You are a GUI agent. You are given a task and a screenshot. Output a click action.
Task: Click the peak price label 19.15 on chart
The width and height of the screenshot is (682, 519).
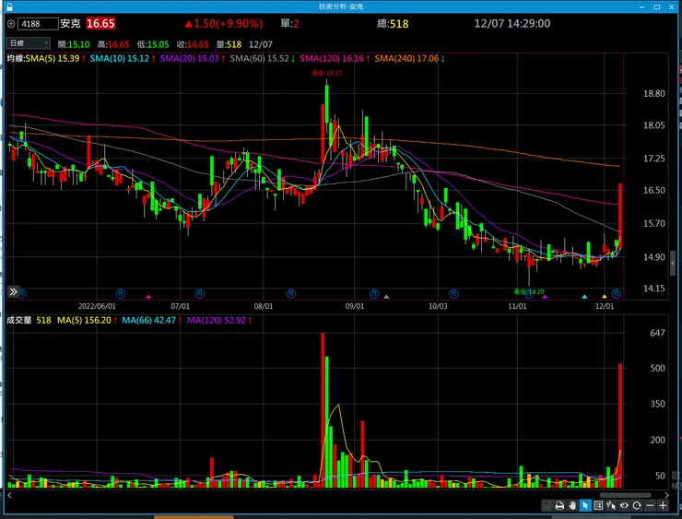pyautogui.click(x=326, y=73)
